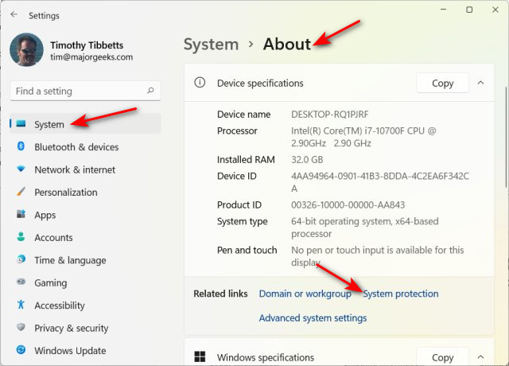
Task: Click the Accounts person icon
Action: 21,237
